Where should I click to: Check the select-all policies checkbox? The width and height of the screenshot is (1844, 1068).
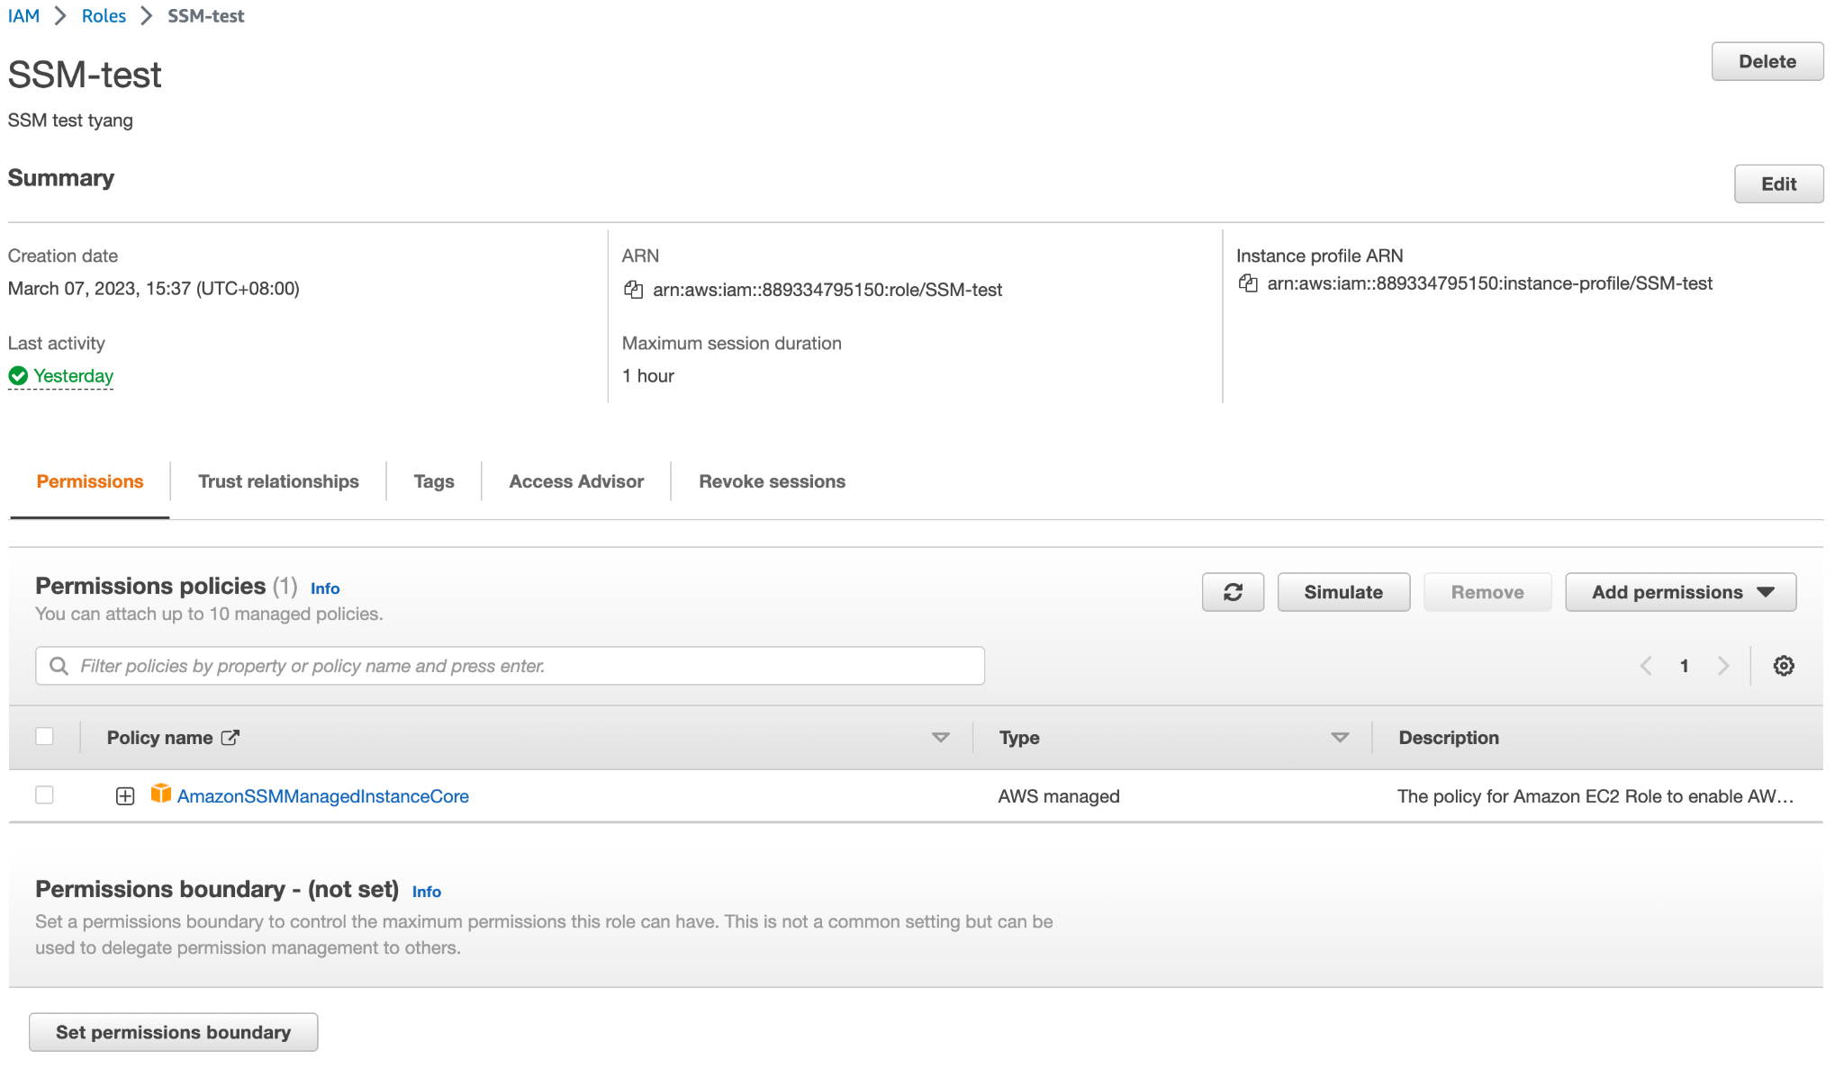click(44, 736)
